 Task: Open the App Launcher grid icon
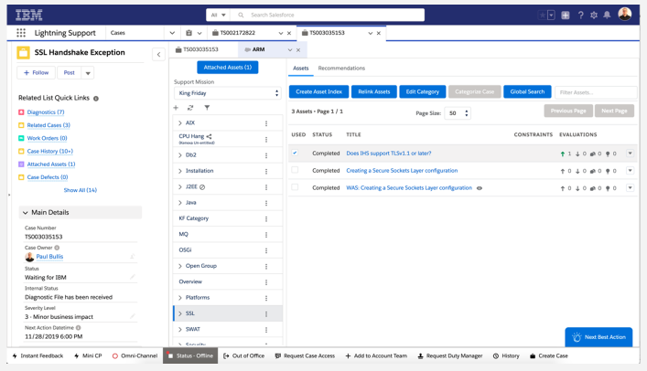tap(21, 33)
